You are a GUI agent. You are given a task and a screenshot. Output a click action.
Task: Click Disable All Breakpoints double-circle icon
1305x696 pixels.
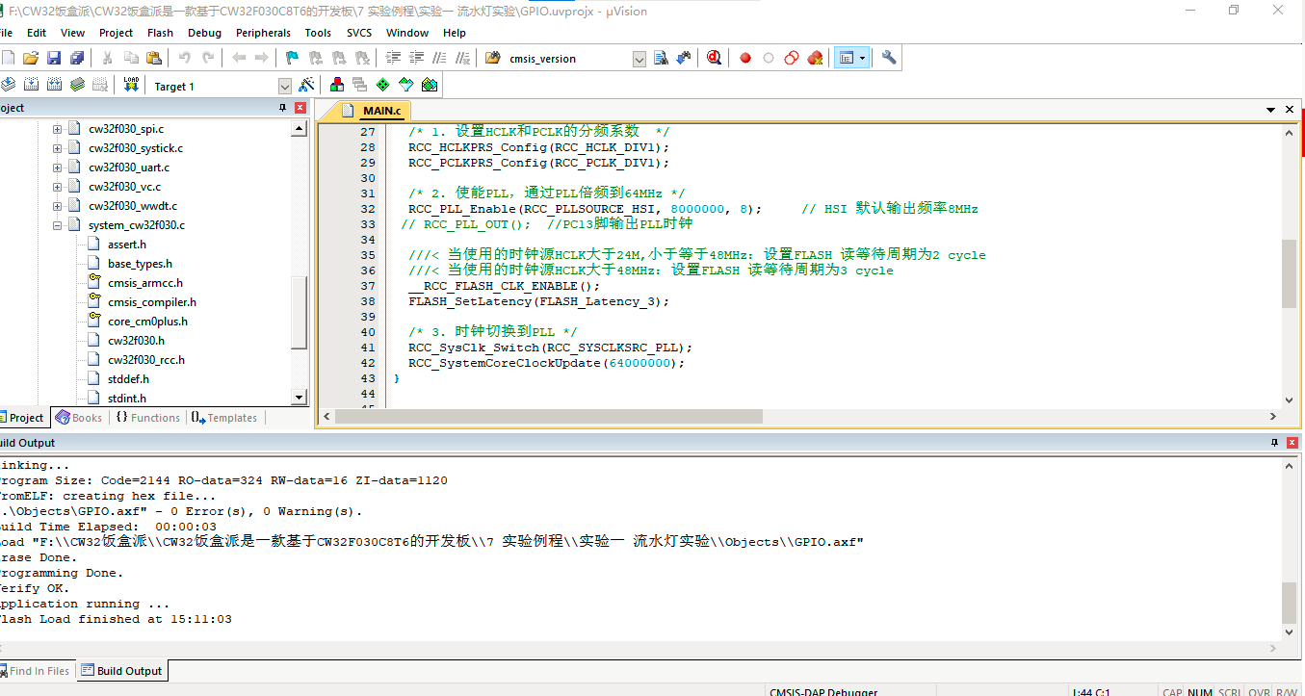coord(791,58)
